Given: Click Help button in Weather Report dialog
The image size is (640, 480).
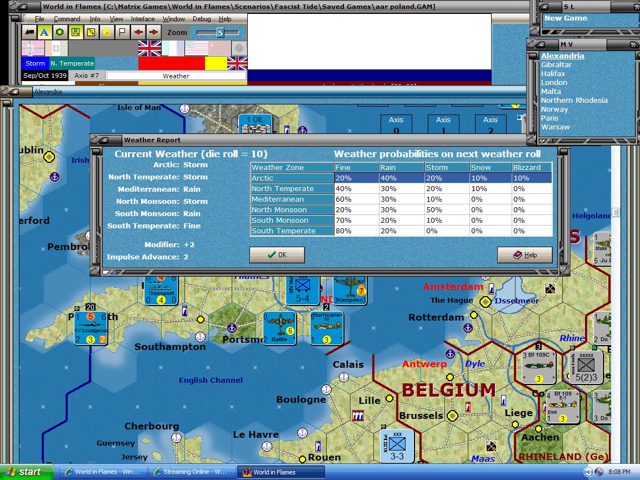Looking at the screenshot, I should [x=525, y=254].
